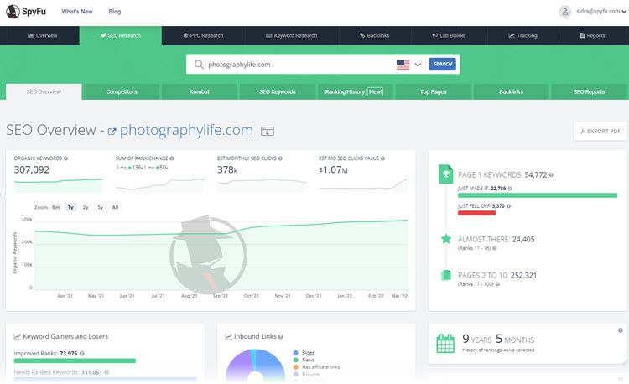Screen dimensions: 629x384
Task: Click the red Just Fell Off bar
Action: (x=476, y=213)
